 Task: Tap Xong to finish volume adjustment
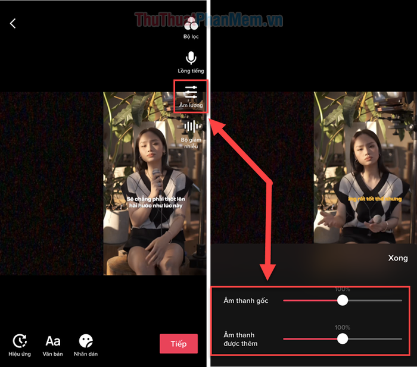click(x=398, y=258)
